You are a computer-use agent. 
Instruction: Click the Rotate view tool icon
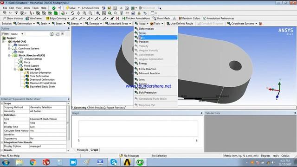point(72,13)
